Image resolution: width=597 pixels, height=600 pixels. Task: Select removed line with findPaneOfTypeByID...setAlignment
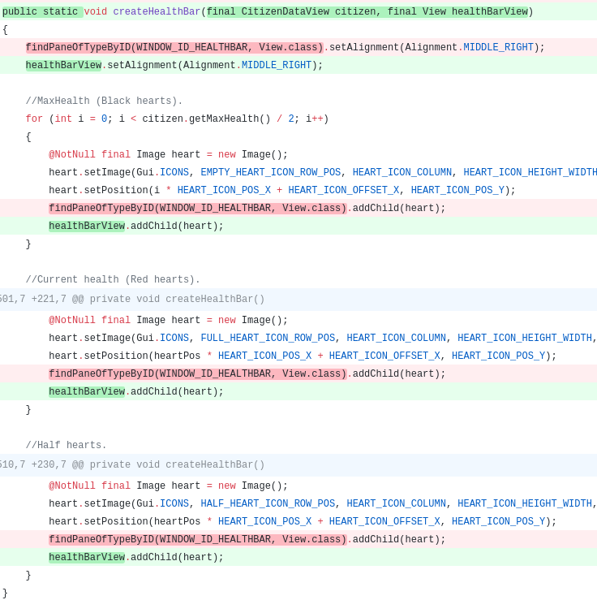click(298, 47)
